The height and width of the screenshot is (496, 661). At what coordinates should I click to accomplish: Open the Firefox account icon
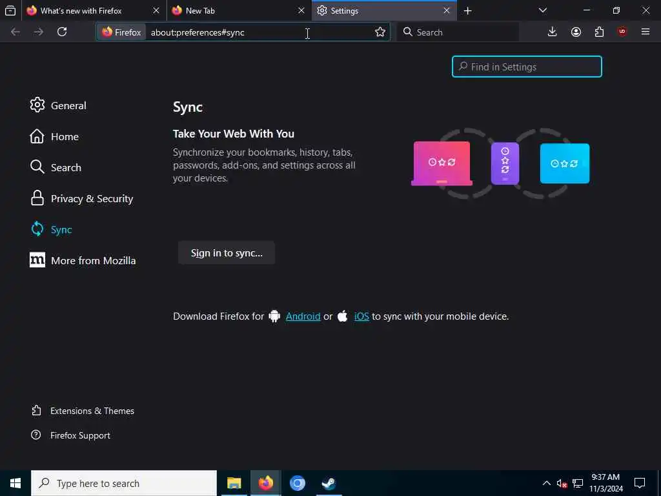click(x=576, y=32)
